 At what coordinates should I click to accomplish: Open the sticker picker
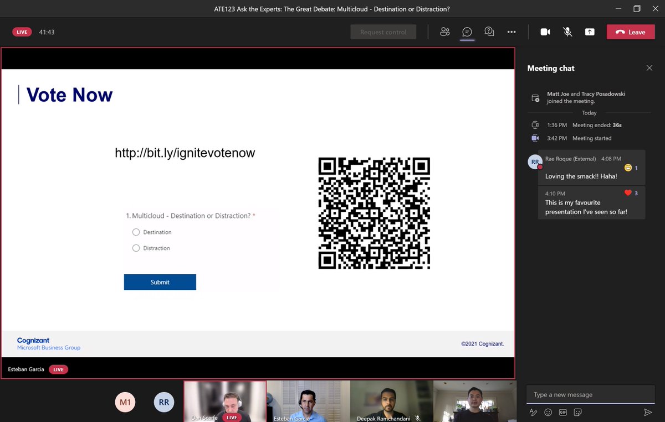pyautogui.click(x=577, y=412)
